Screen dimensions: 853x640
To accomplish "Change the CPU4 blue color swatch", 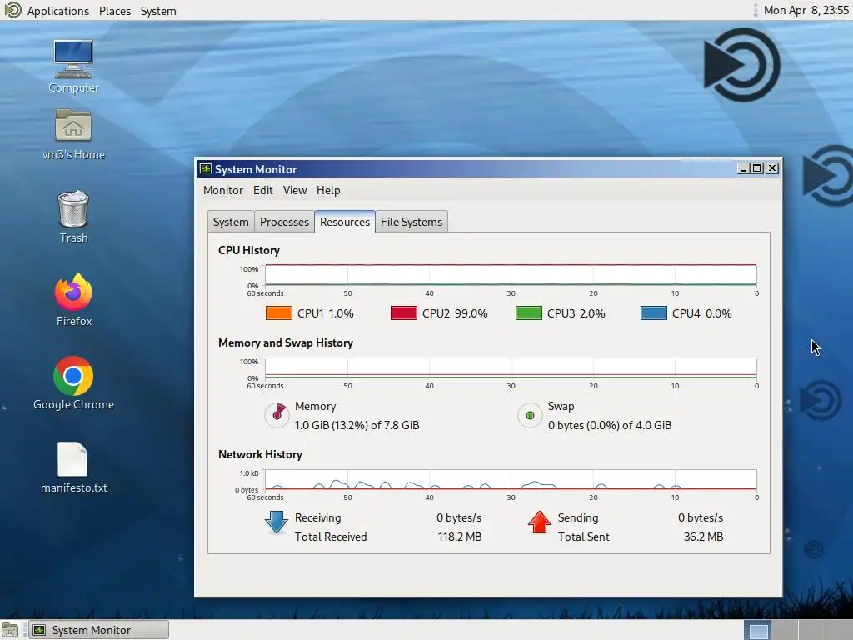I will click(x=654, y=313).
